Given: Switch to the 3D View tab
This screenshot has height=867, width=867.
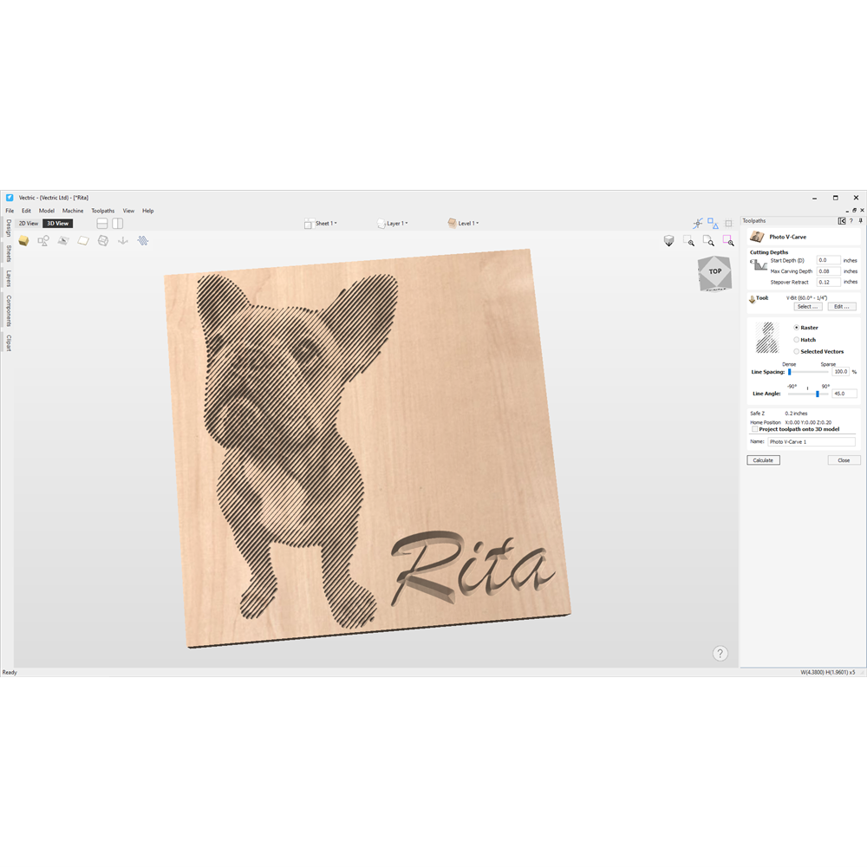Looking at the screenshot, I should click(57, 224).
